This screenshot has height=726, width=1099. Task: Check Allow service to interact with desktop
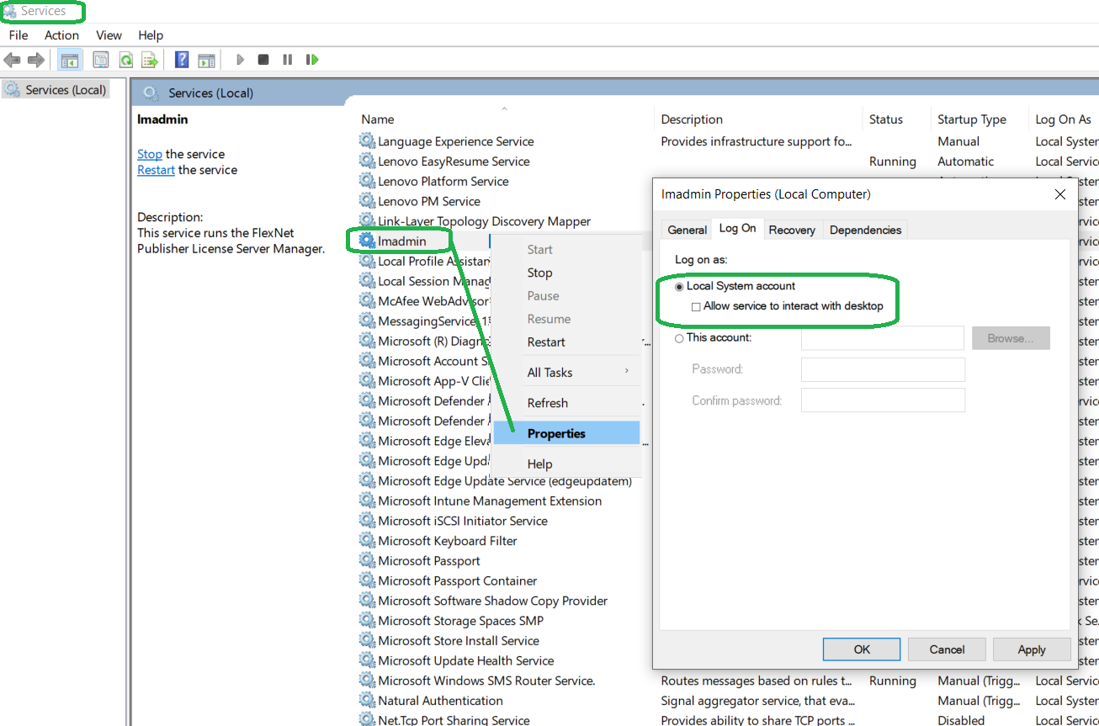pos(696,306)
